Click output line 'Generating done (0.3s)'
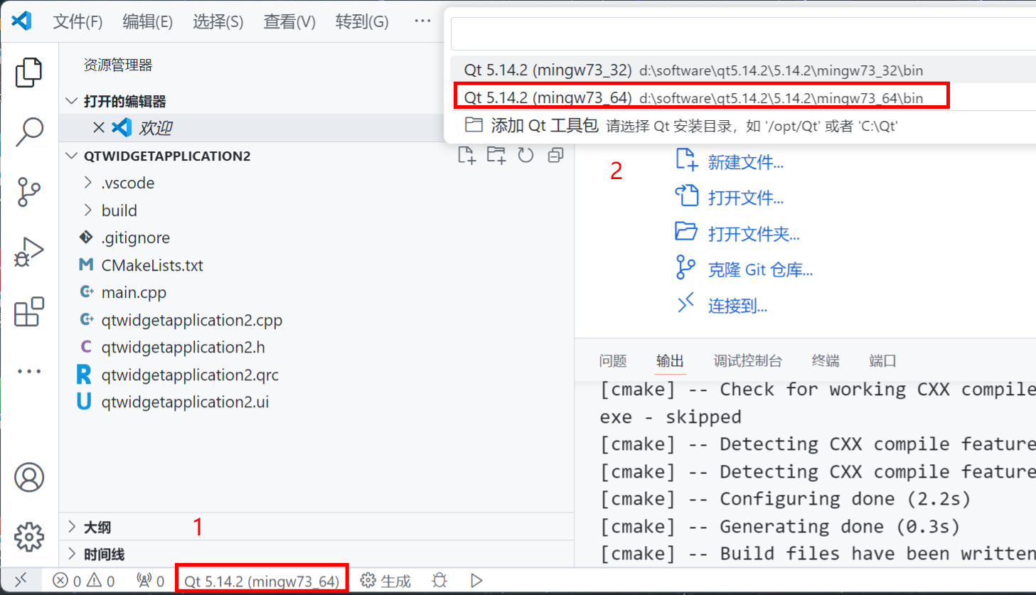 [x=779, y=527]
